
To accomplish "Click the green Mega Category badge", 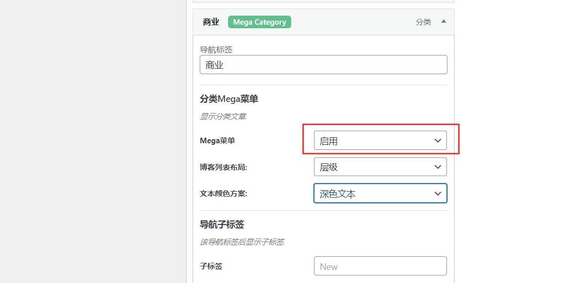I will [259, 22].
